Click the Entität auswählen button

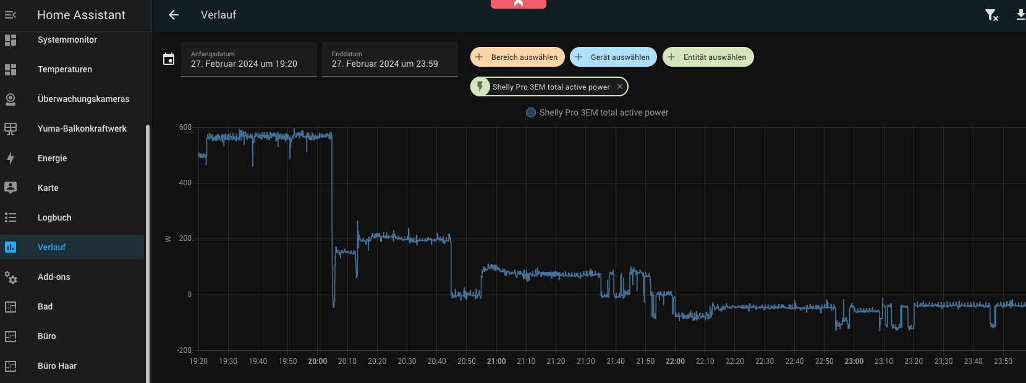click(708, 57)
